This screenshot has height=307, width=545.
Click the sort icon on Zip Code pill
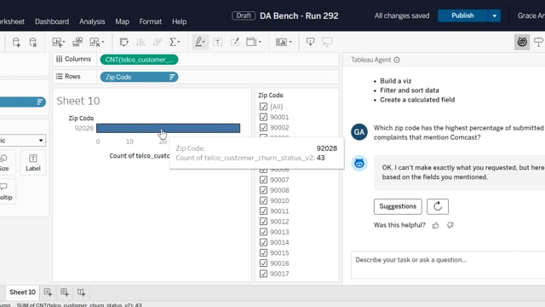[172, 77]
